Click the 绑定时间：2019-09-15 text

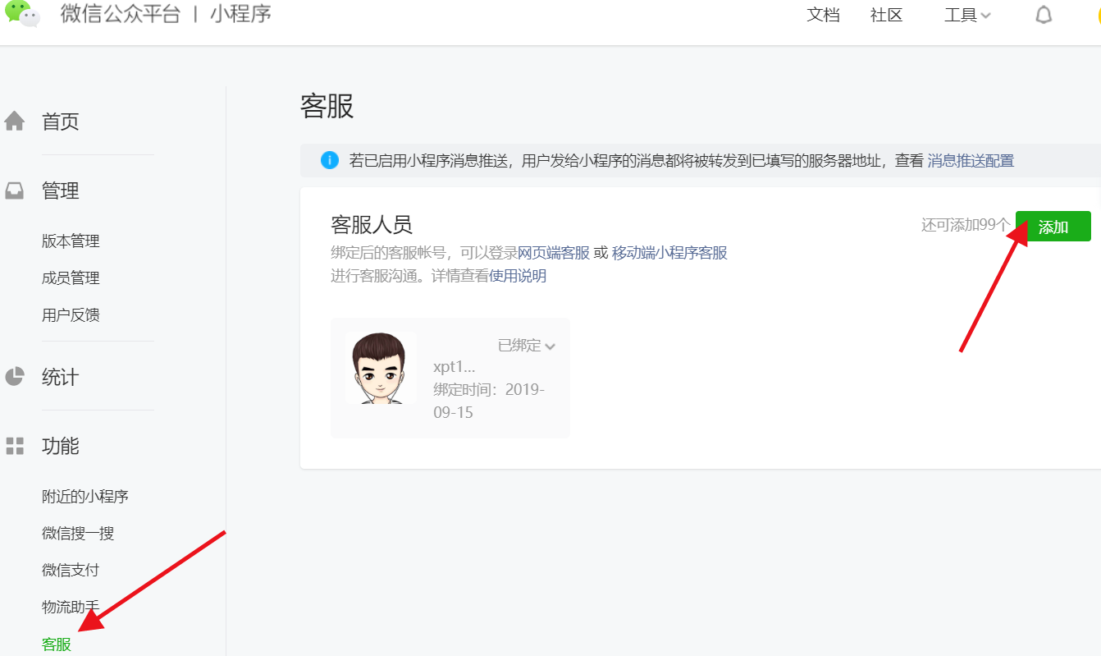489,401
